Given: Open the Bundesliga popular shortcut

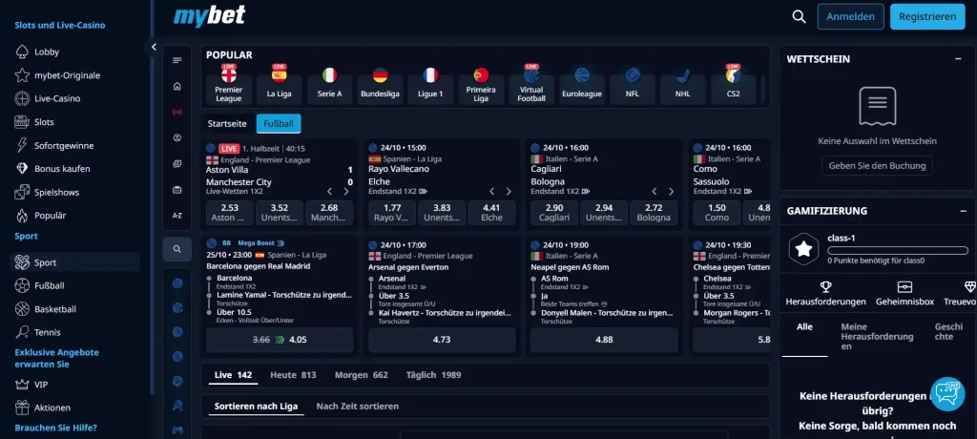Looking at the screenshot, I should point(380,85).
